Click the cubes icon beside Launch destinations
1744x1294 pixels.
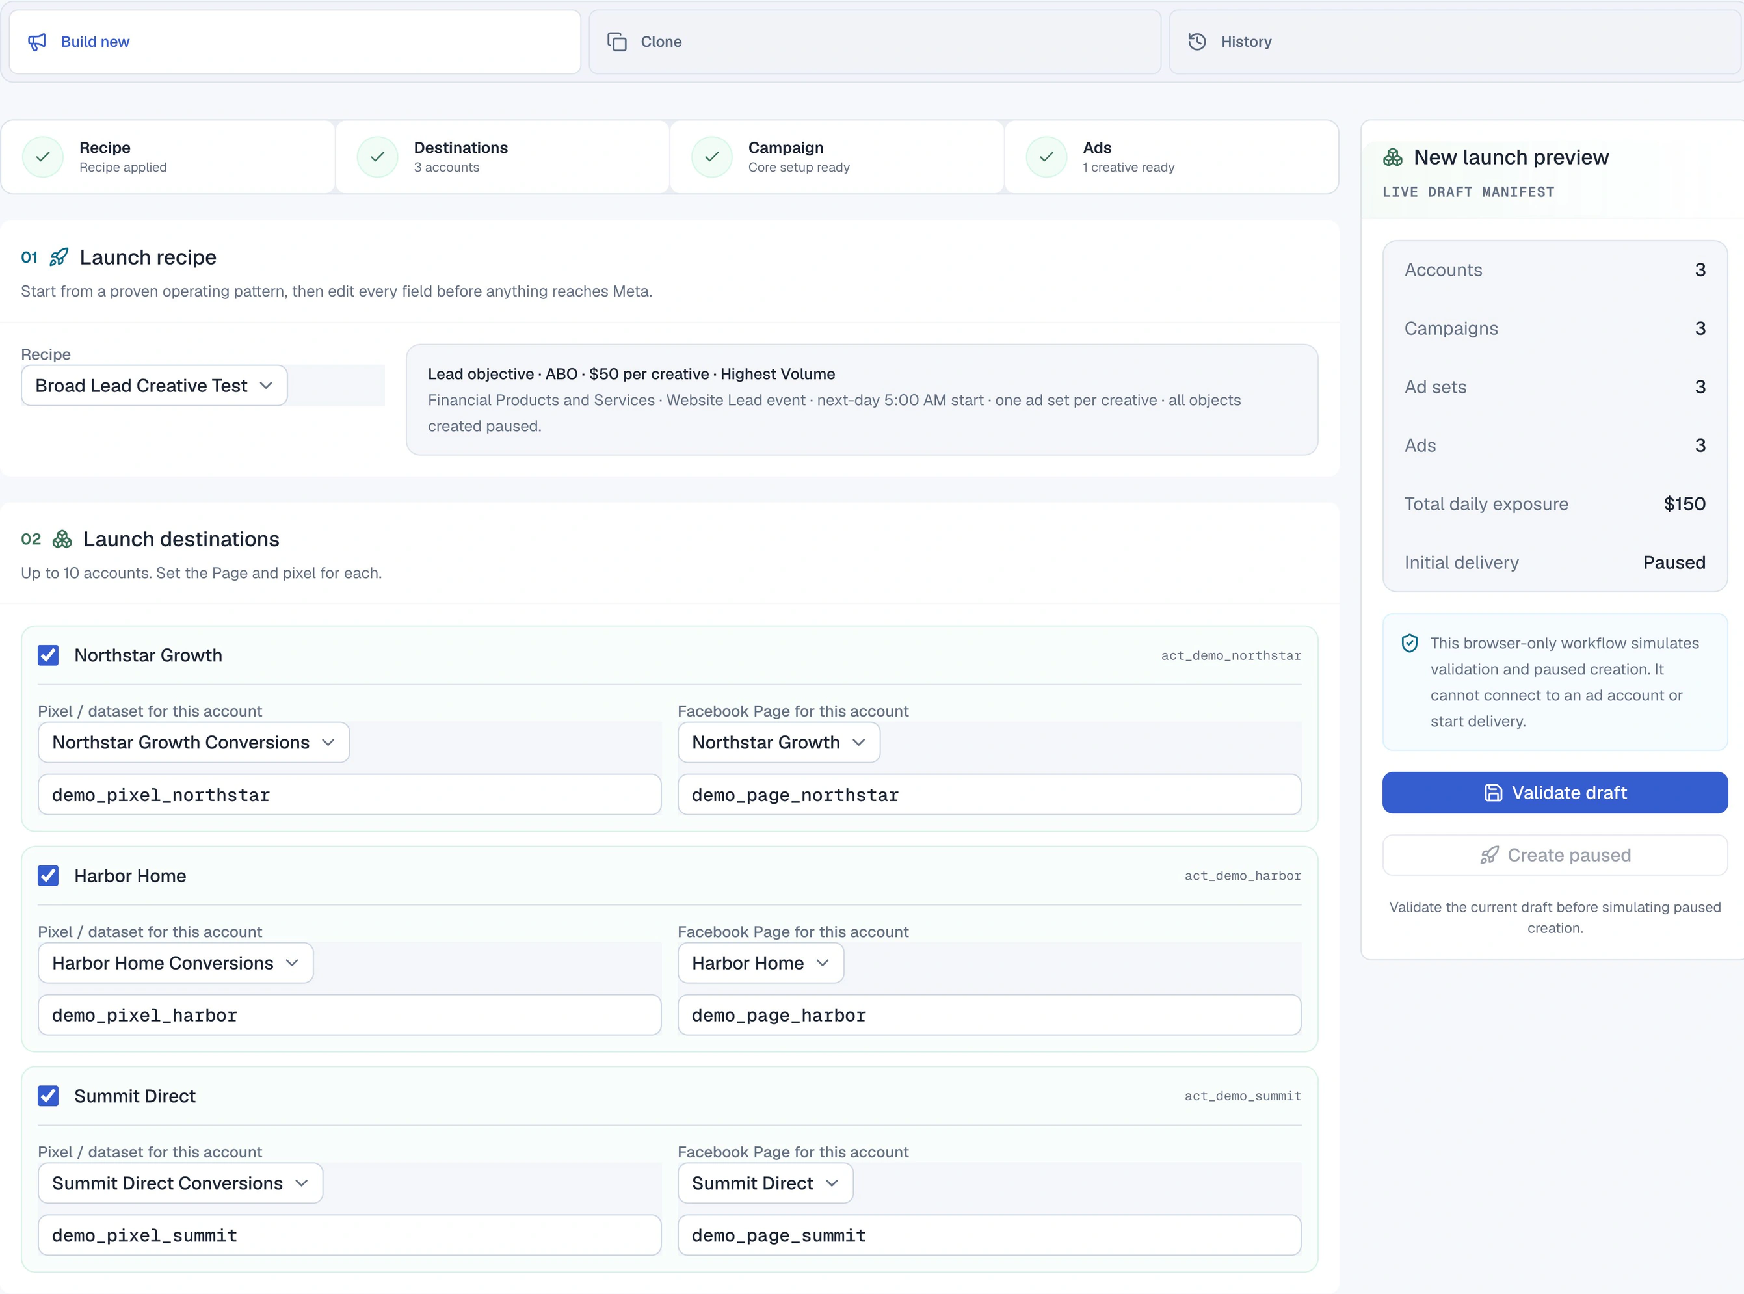point(62,539)
